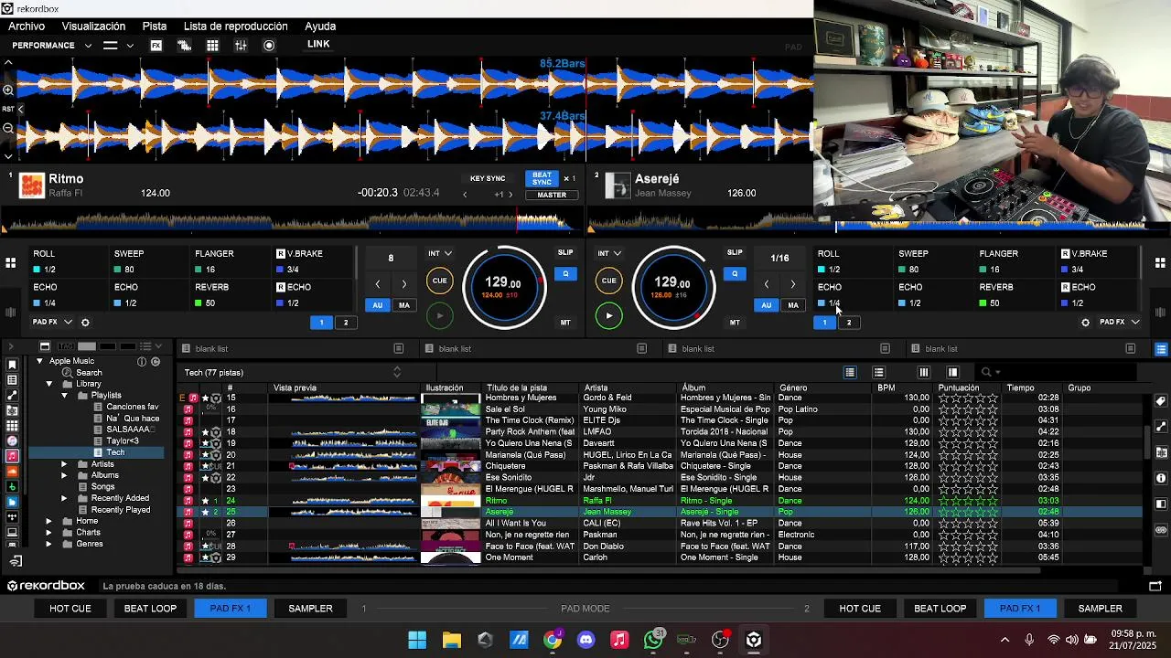1171x658 pixels.
Task: Switch to artwork list view icon
Action: click(850, 372)
